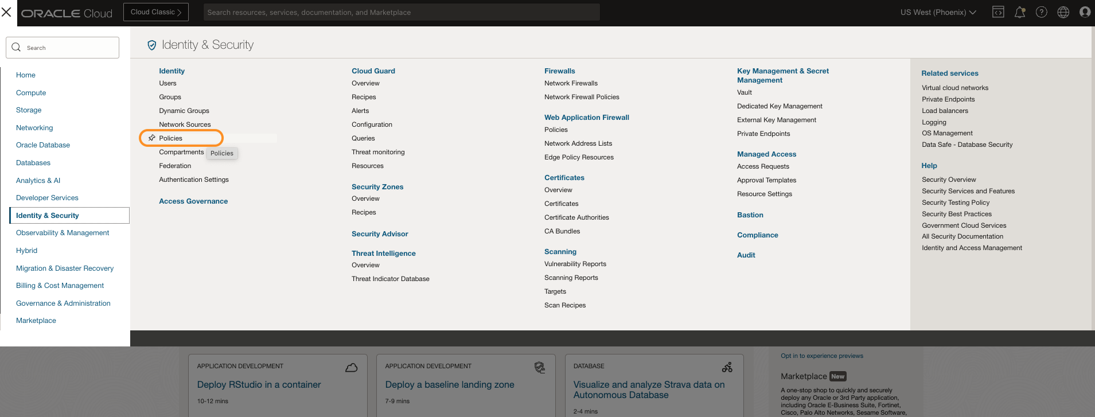1095x417 pixels.
Task: Open the US West (Phoenix) region dropdown
Action: 938,12
